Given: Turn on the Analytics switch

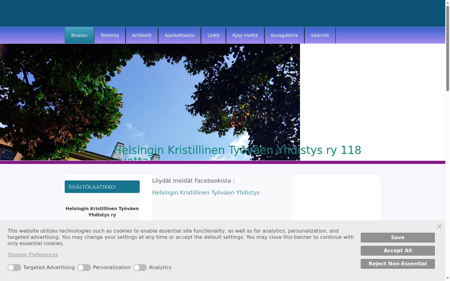Looking at the screenshot, I should point(140,268).
